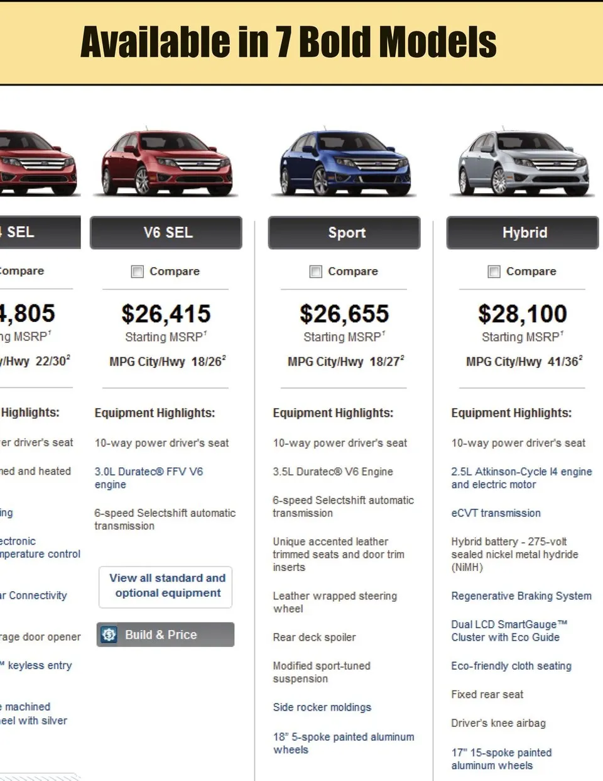This screenshot has width=603, height=781.
Task: Open the Regenerative Braking System link
Action: (521, 595)
